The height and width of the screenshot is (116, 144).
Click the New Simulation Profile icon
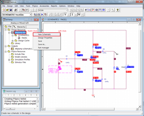(x=35, y=14)
